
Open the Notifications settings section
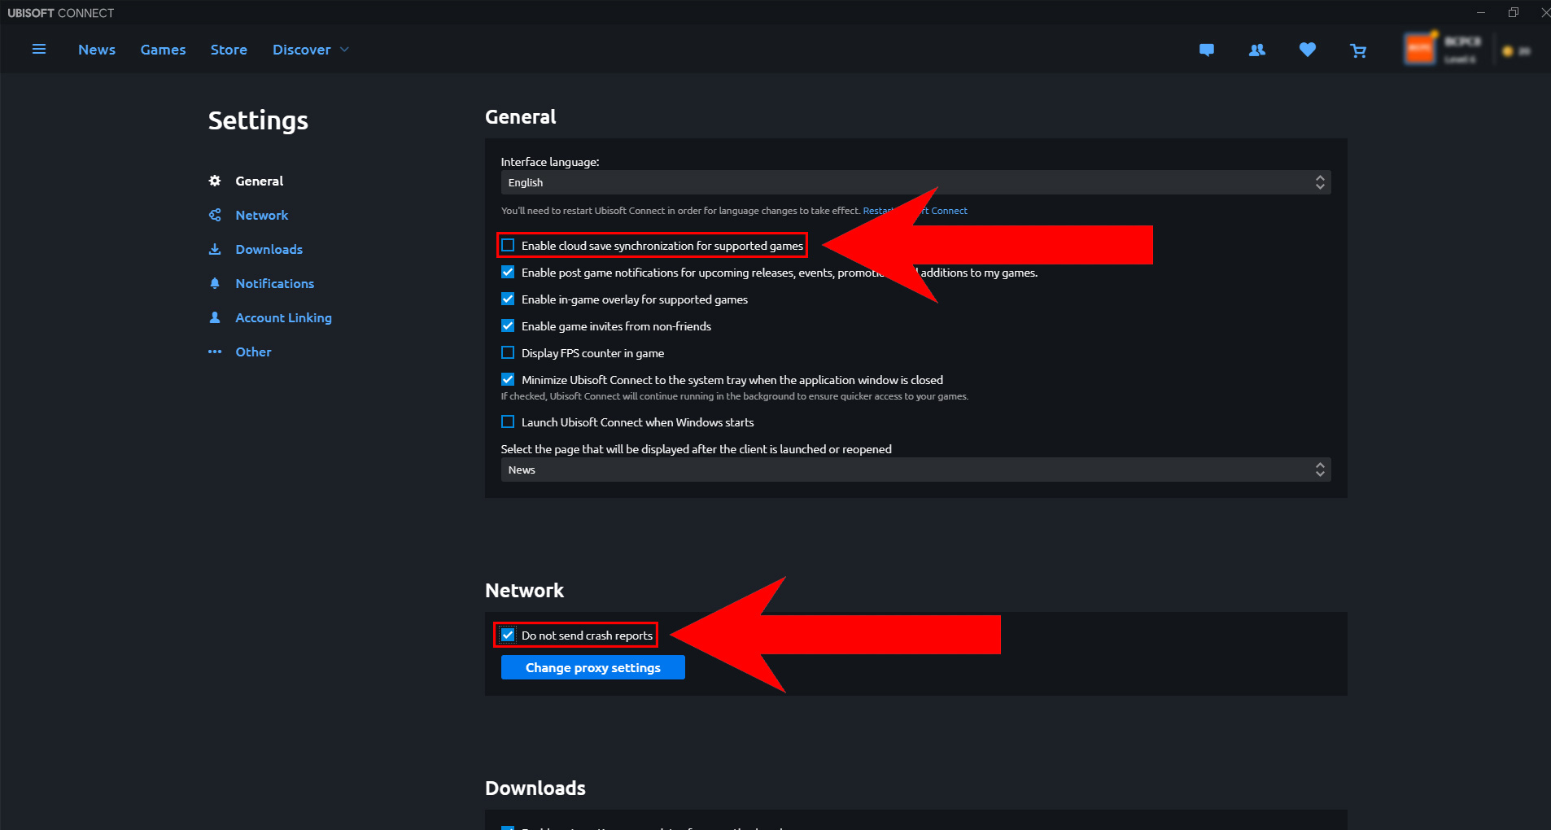click(274, 283)
